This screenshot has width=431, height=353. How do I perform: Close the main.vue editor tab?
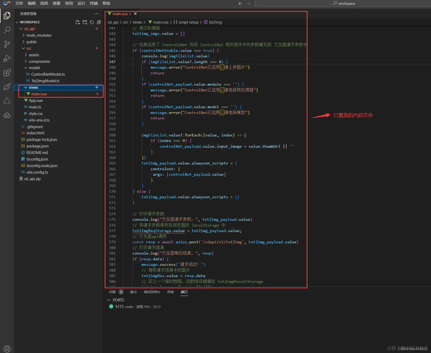pos(135,14)
